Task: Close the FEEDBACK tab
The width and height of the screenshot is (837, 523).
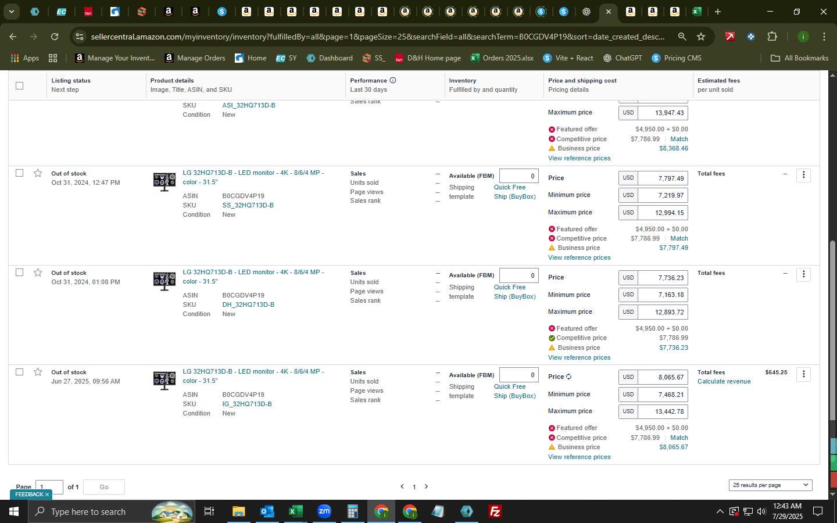Action: pyautogui.click(x=47, y=495)
